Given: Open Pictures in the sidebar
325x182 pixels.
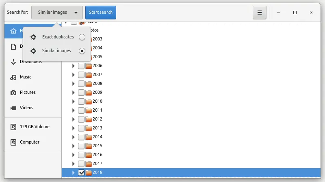Looking at the screenshot, I should (x=33, y=93).
